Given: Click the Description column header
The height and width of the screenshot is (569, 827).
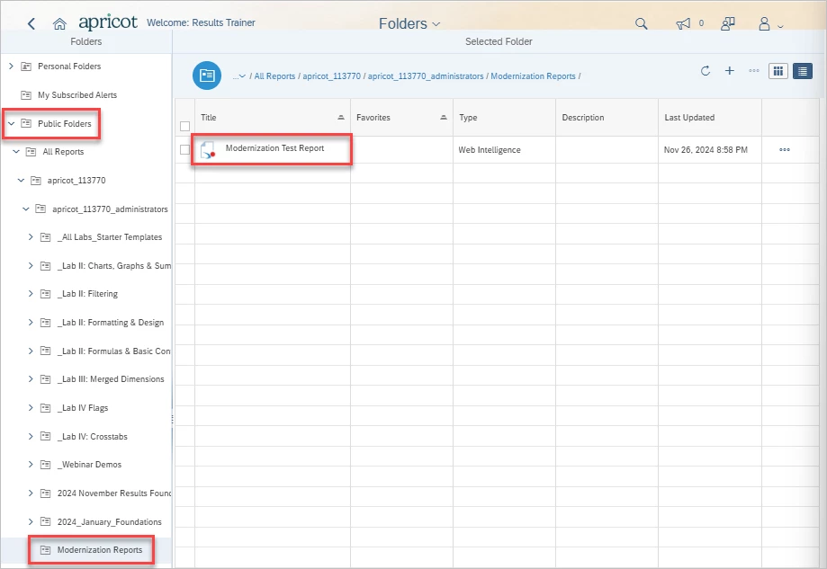Looking at the screenshot, I should tap(607, 118).
